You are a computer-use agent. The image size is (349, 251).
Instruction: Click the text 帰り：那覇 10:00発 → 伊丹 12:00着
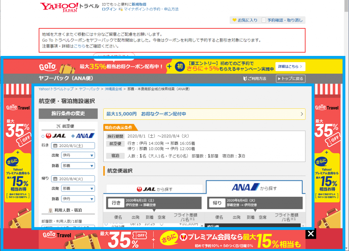[161, 149]
